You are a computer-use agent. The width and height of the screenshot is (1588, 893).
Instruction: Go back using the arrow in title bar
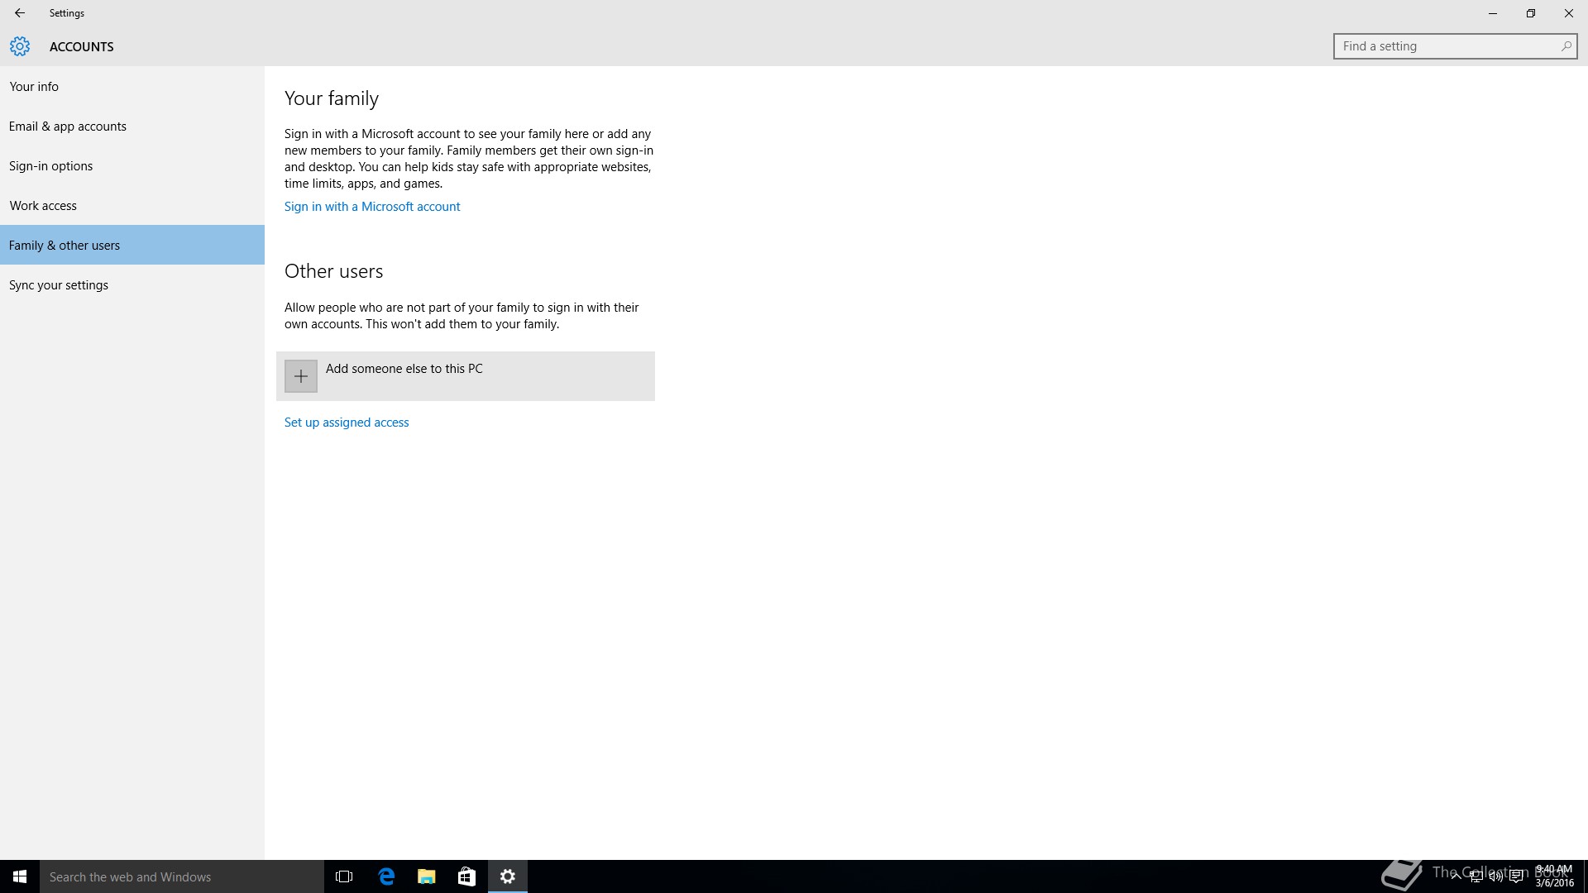[x=20, y=13]
